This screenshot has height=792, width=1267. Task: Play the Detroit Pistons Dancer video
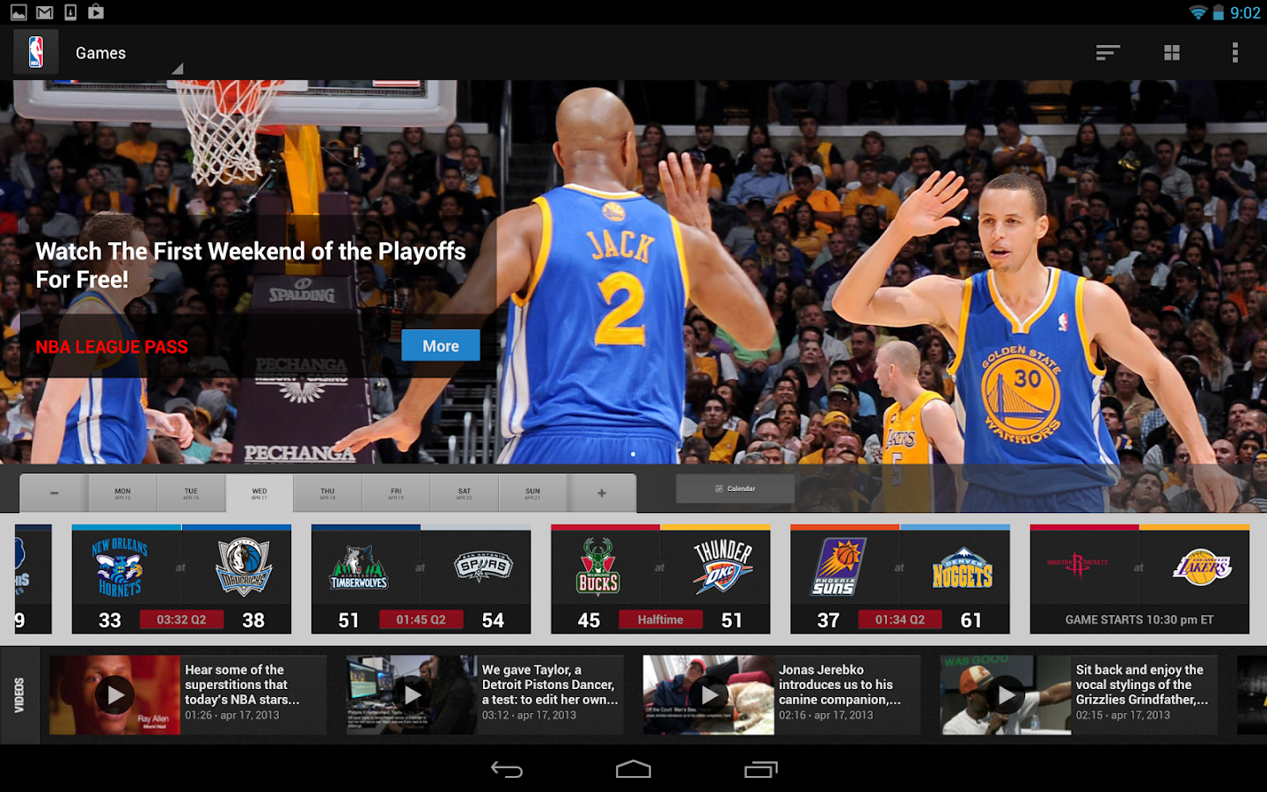(412, 695)
